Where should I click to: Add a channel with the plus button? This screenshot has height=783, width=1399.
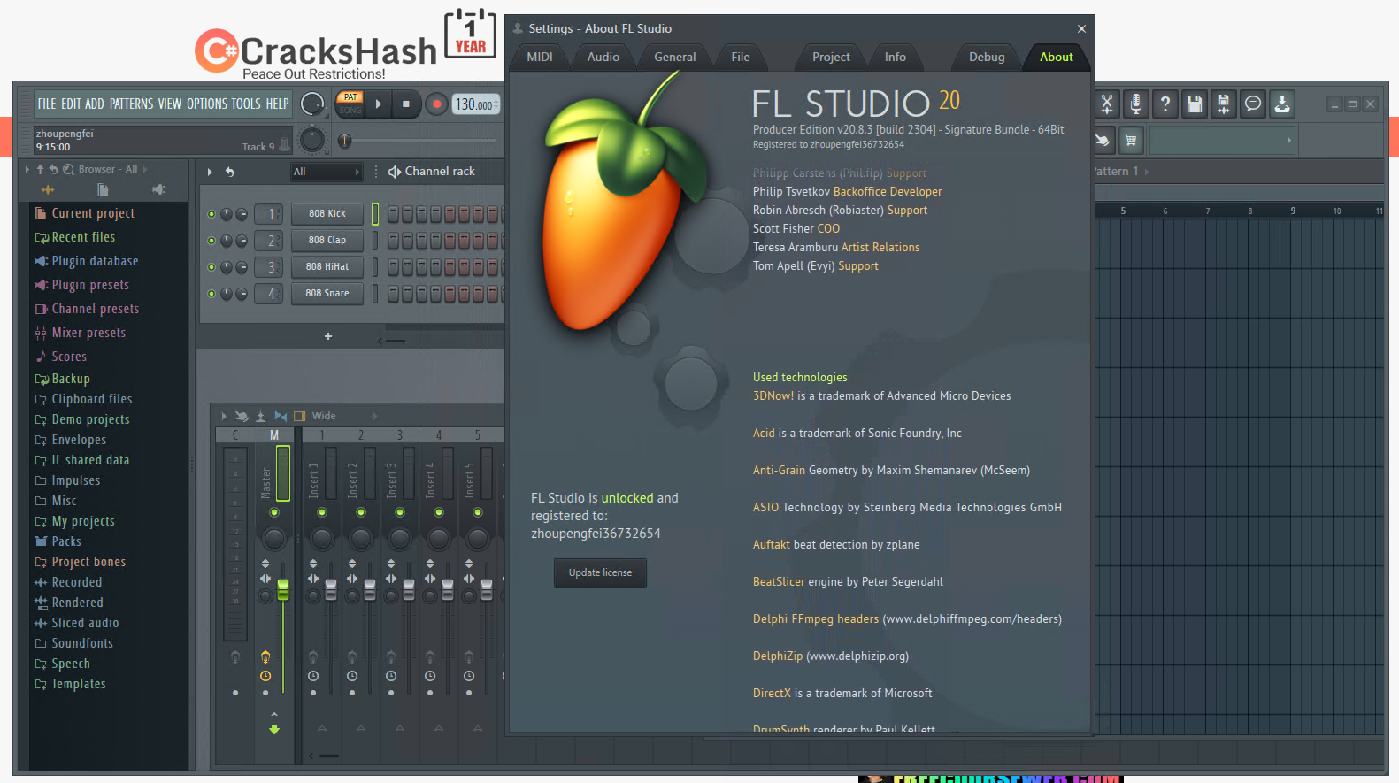point(328,336)
